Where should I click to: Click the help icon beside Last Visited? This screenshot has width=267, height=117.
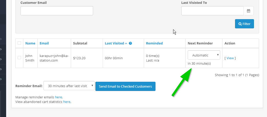coord(130,43)
